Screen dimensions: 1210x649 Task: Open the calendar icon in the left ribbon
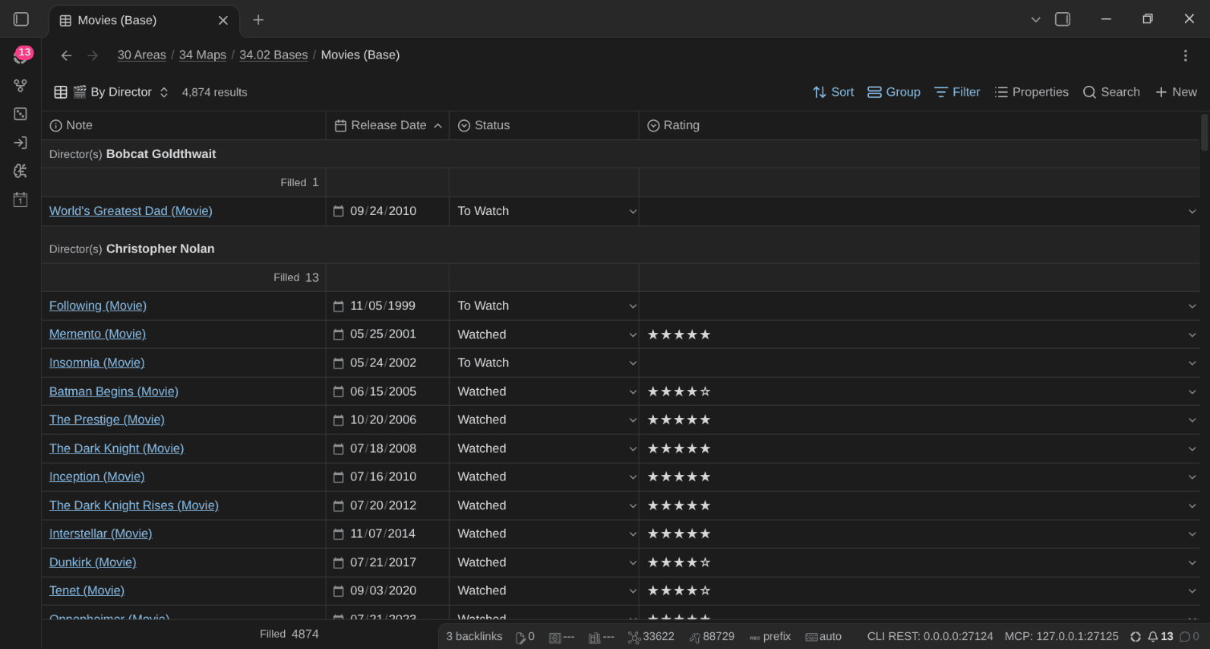coord(21,200)
